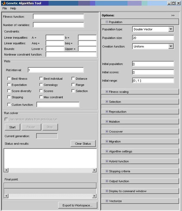Enable the Best individual plot checkbox

tap(41, 78)
